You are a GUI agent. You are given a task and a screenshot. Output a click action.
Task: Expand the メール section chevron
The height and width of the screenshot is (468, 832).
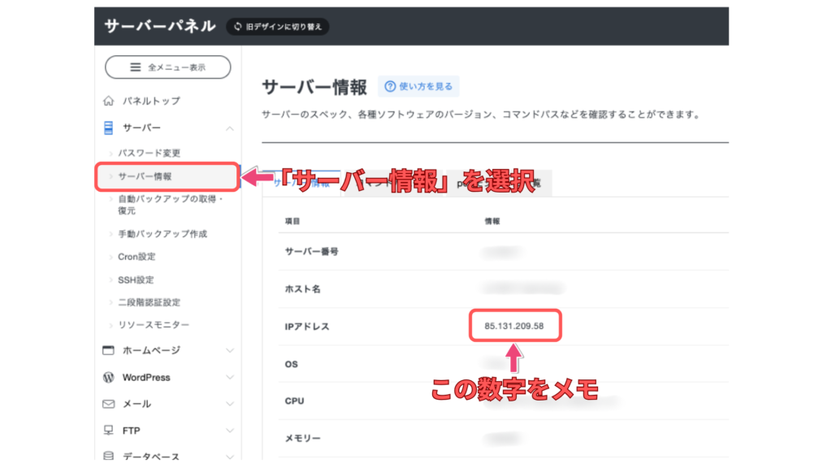click(229, 404)
